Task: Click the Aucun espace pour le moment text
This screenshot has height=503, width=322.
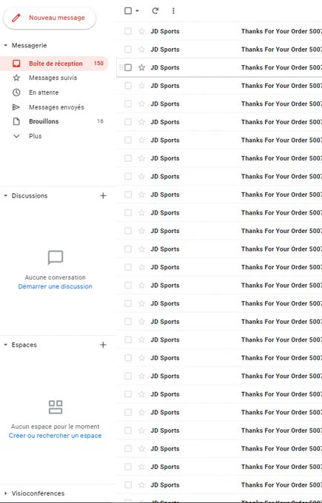Action: point(56,426)
